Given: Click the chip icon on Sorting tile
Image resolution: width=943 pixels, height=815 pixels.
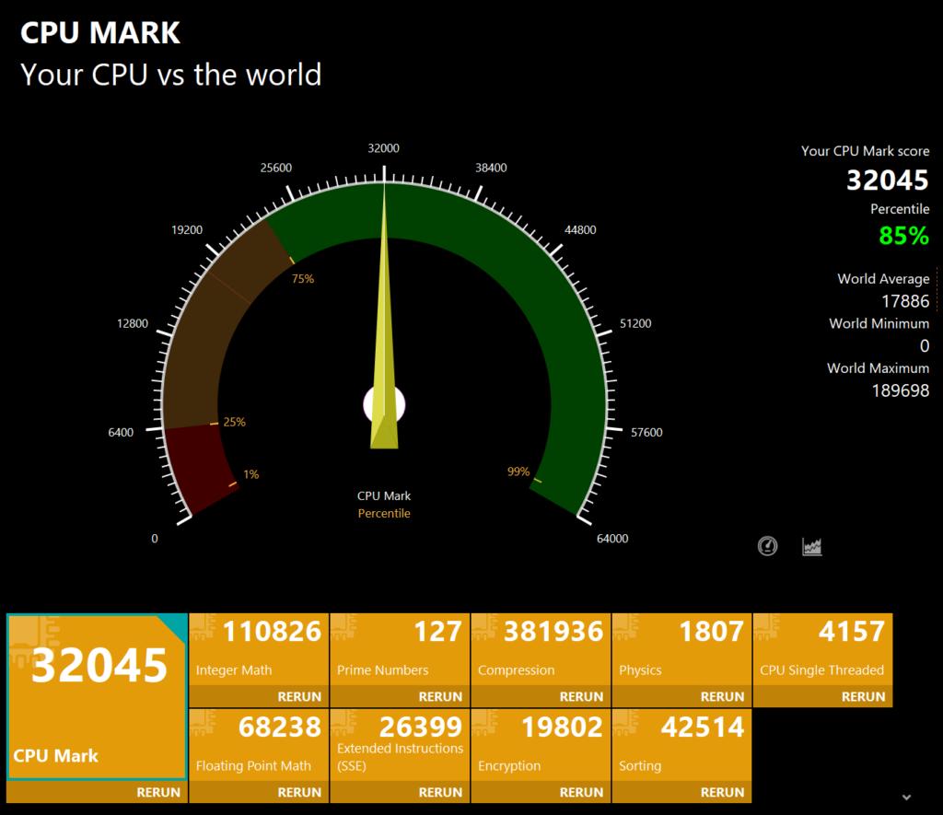Looking at the screenshot, I should pyautogui.click(x=625, y=722).
